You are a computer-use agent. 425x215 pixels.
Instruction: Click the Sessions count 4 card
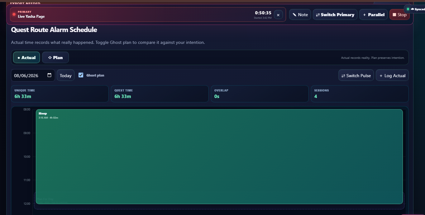(x=360, y=94)
